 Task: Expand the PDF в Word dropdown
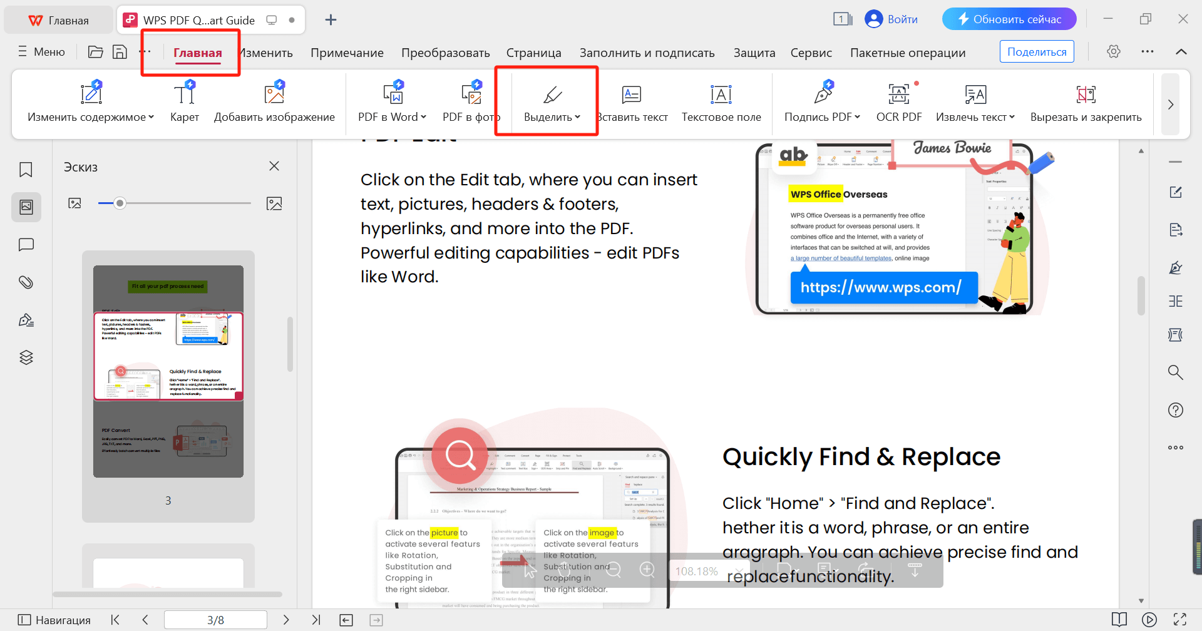423,116
